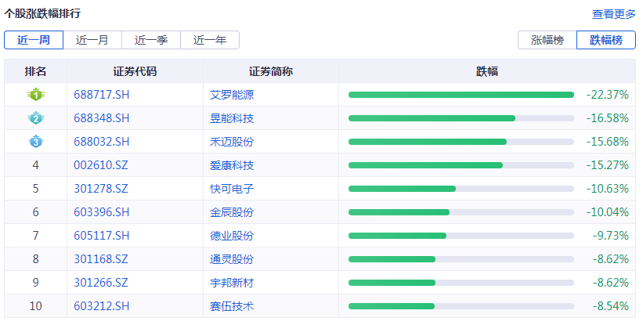
Task: Switch to the 近一周 tab
Action: (x=33, y=40)
